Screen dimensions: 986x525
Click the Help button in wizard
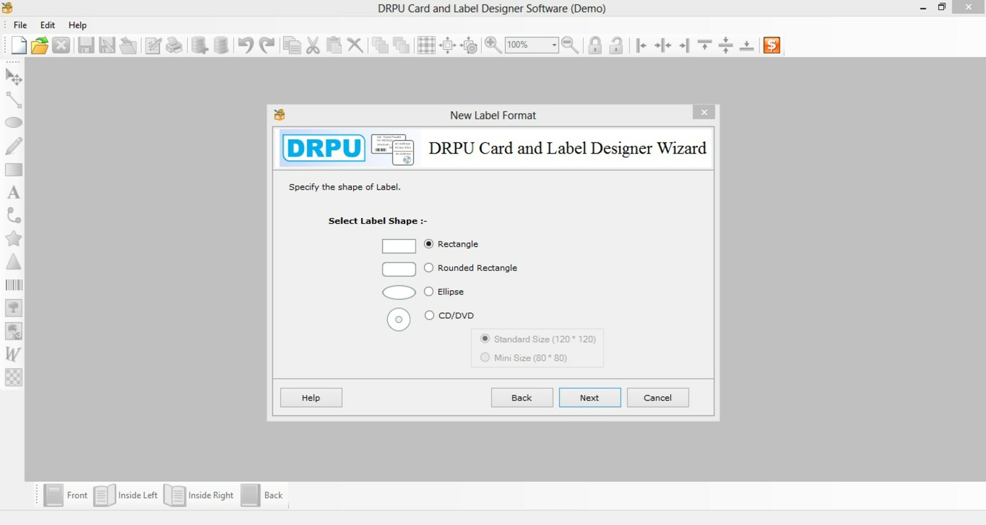pos(311,398)
